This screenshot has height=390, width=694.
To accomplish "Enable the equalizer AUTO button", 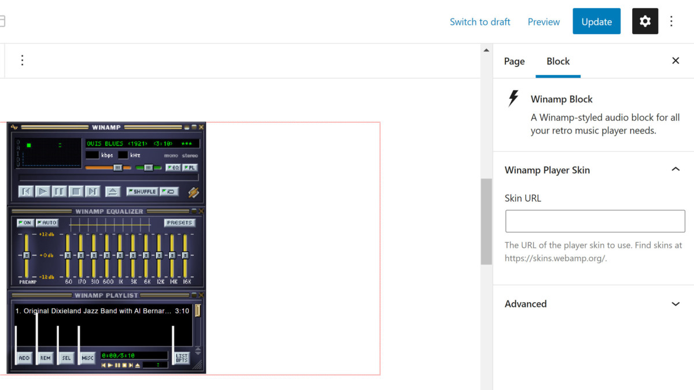I will tap(47, 222).
